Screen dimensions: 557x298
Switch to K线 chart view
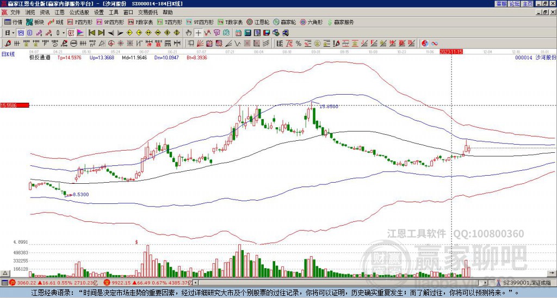point(55,22)
